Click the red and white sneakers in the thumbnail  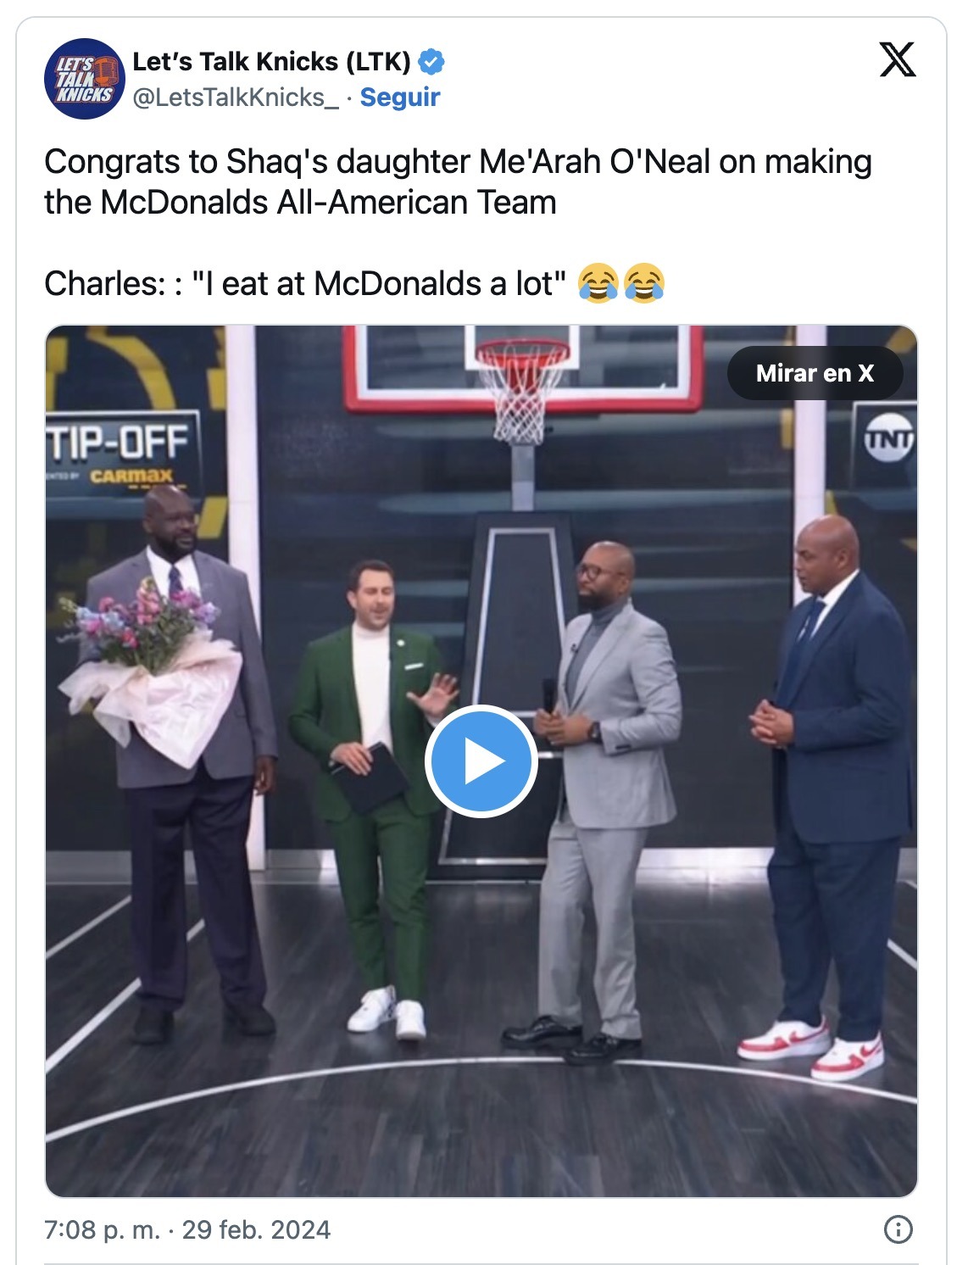[x=811, y=1049]
